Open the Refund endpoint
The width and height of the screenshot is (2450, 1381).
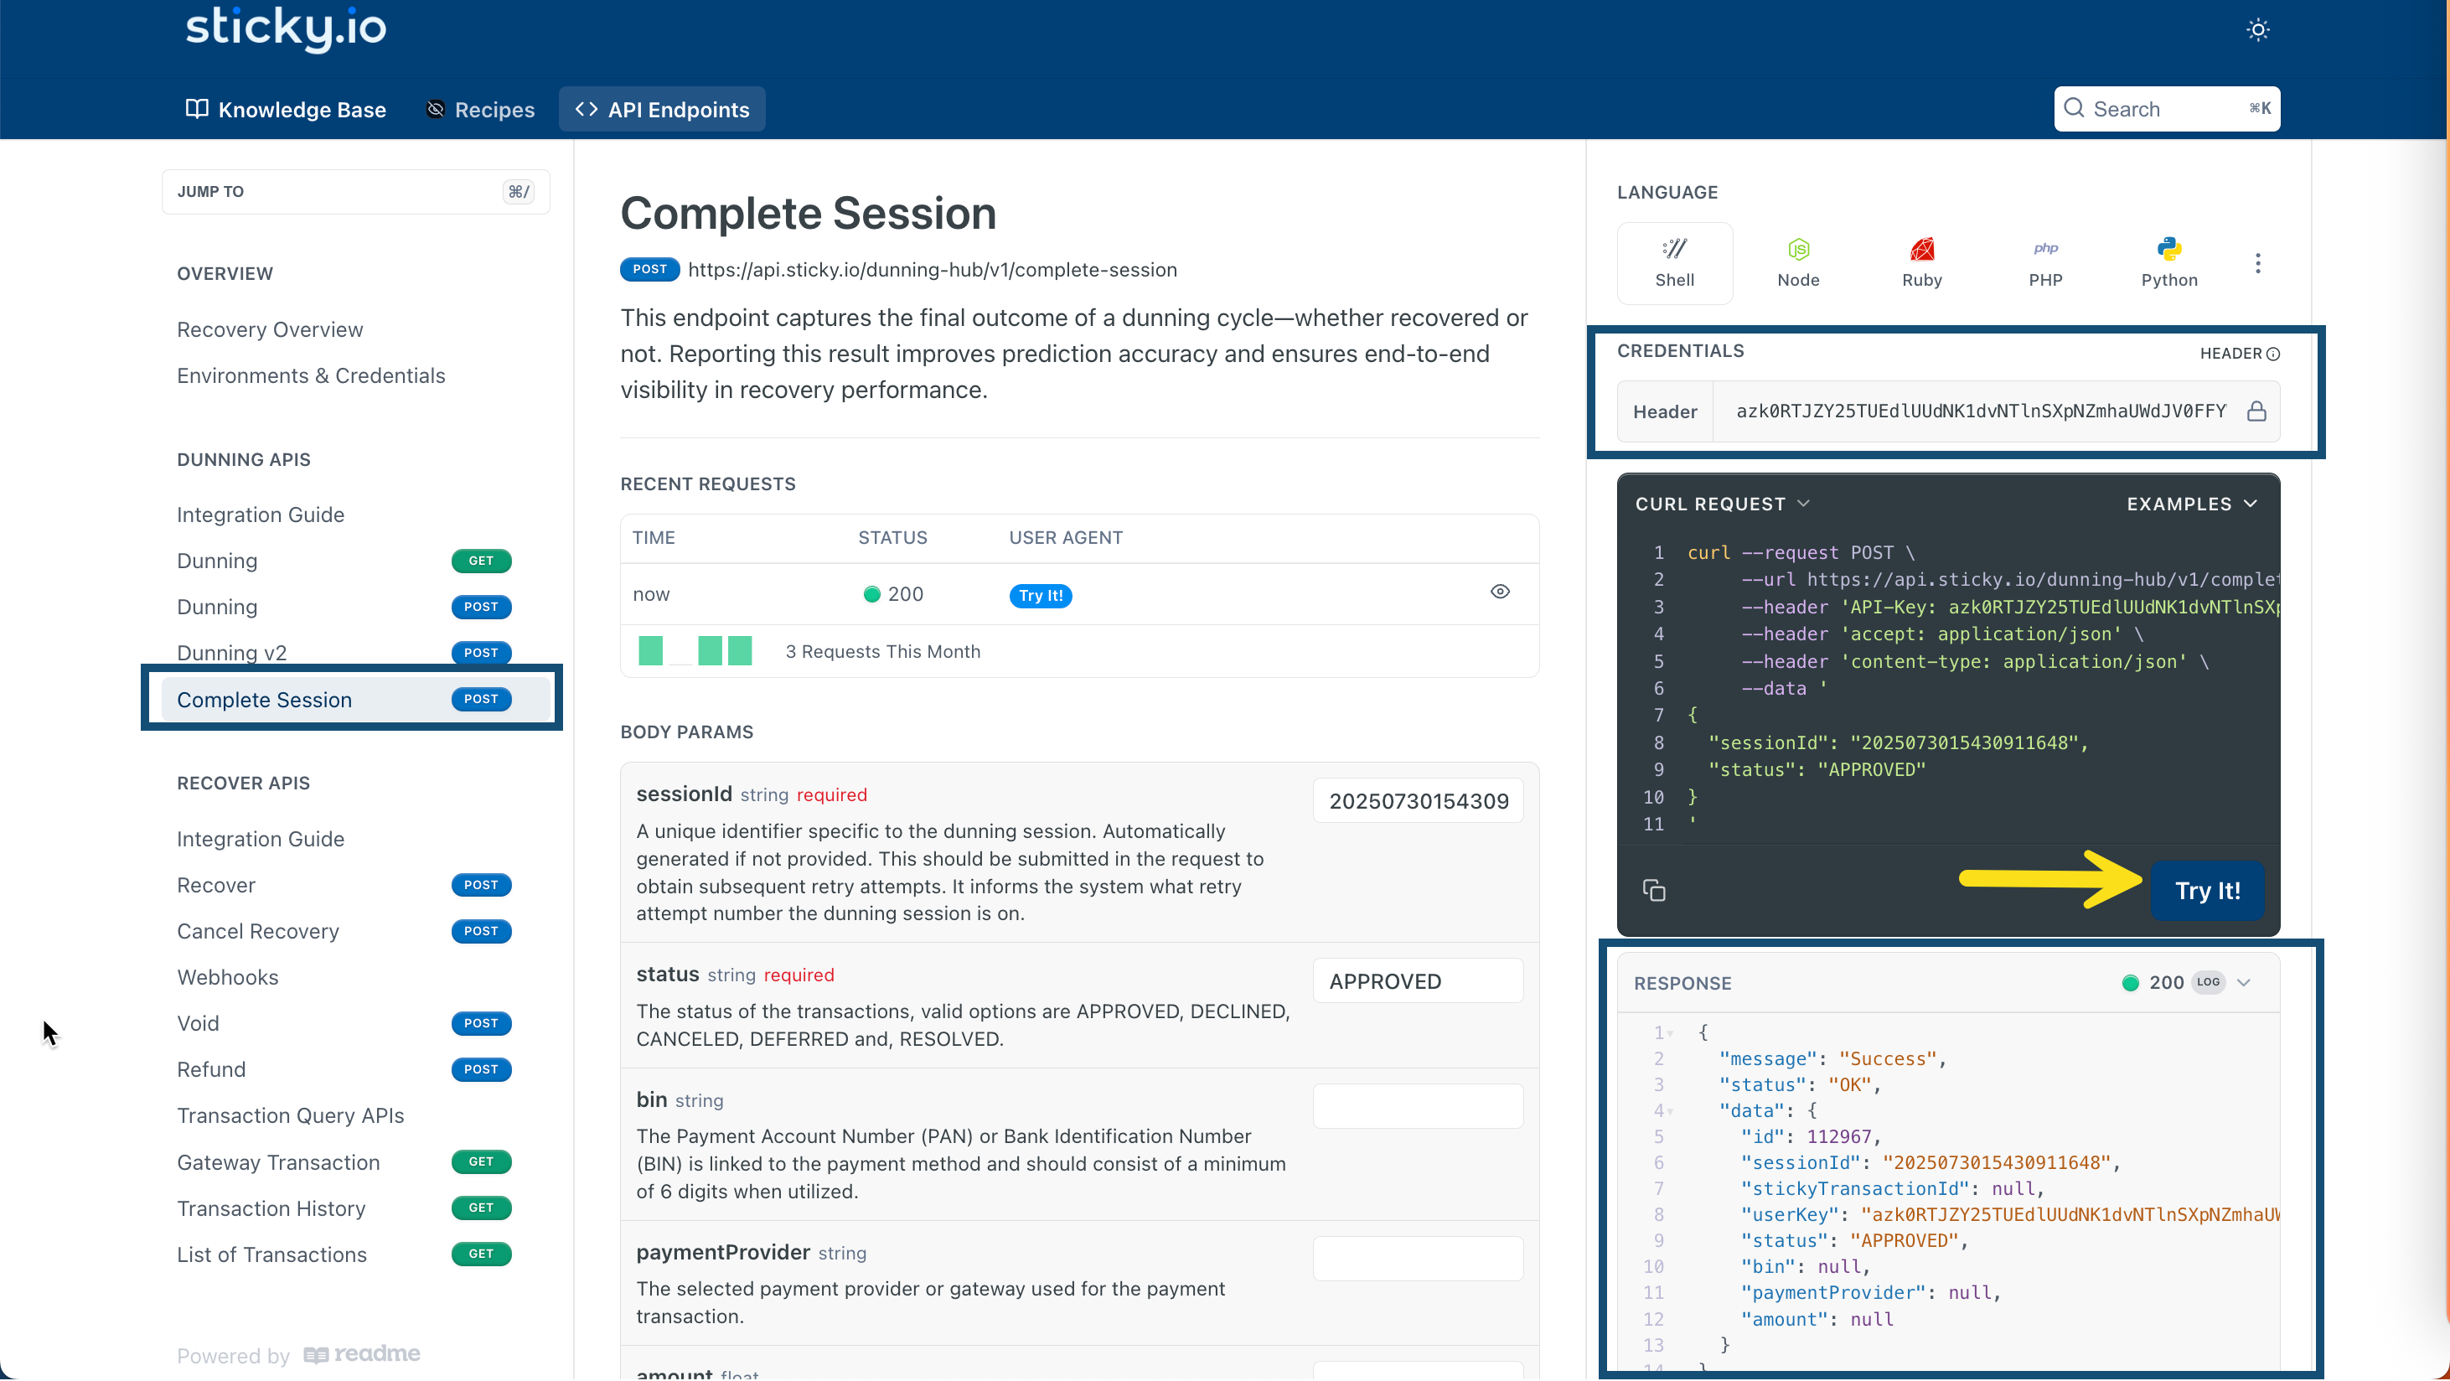click(344, 1070)
